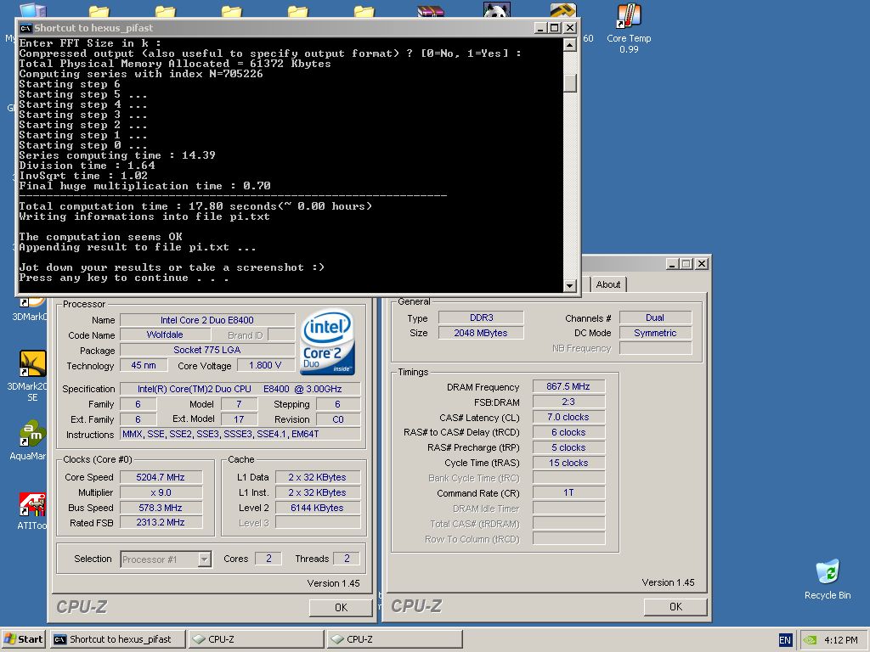Click the RAS# Precharge value '5 clocks'
Viewport: 870px width, 652px height.
point(568,447)
